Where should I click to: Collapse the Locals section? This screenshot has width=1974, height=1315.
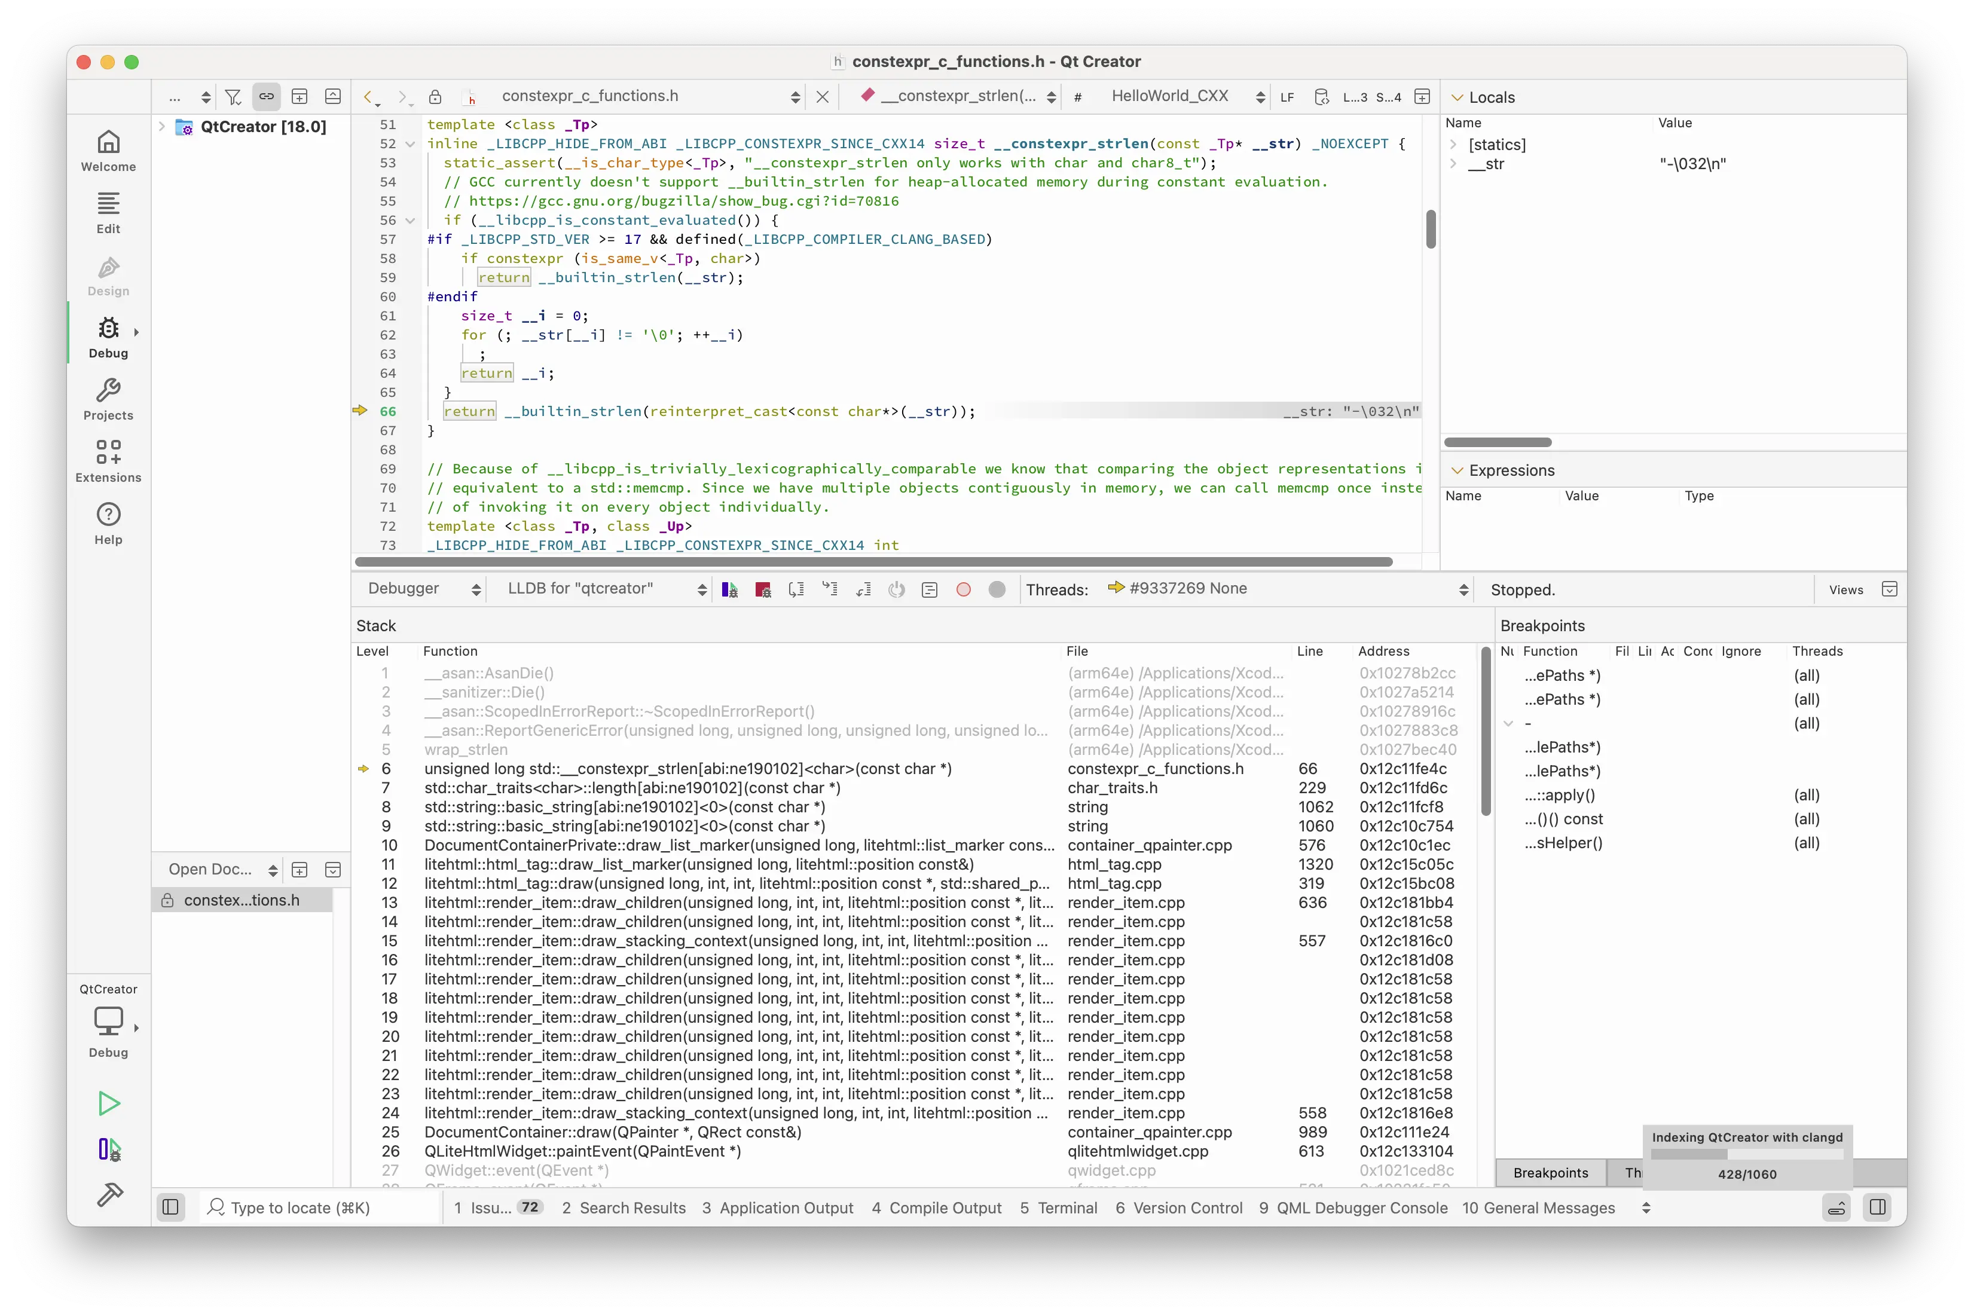tap(1457, 97)
